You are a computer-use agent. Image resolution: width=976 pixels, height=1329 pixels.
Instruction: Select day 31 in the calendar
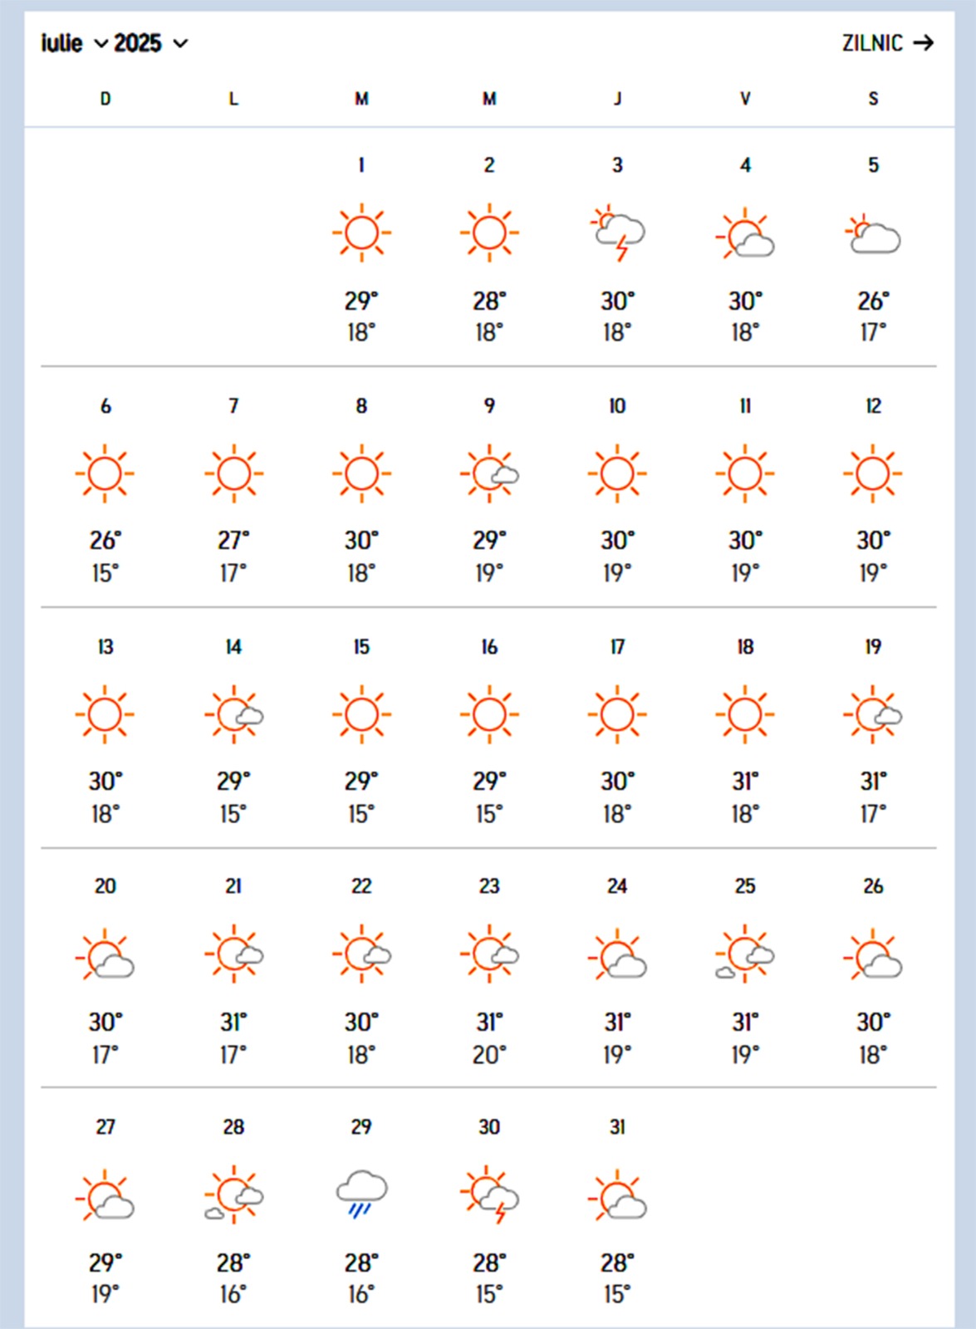coord(617,1127)
